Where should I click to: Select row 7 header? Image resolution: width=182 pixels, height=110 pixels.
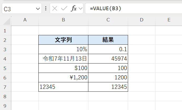coord(5,87)
